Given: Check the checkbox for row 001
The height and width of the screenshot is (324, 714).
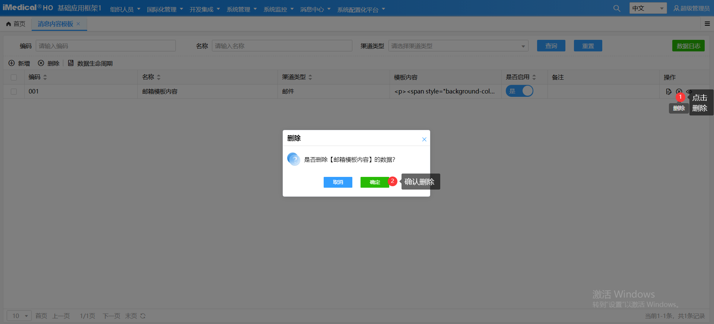Looking at the screenshot, I should [14, 92].
